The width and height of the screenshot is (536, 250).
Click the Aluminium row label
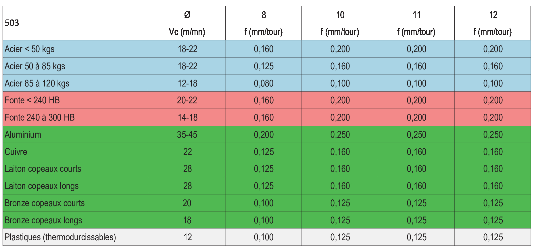23,135
